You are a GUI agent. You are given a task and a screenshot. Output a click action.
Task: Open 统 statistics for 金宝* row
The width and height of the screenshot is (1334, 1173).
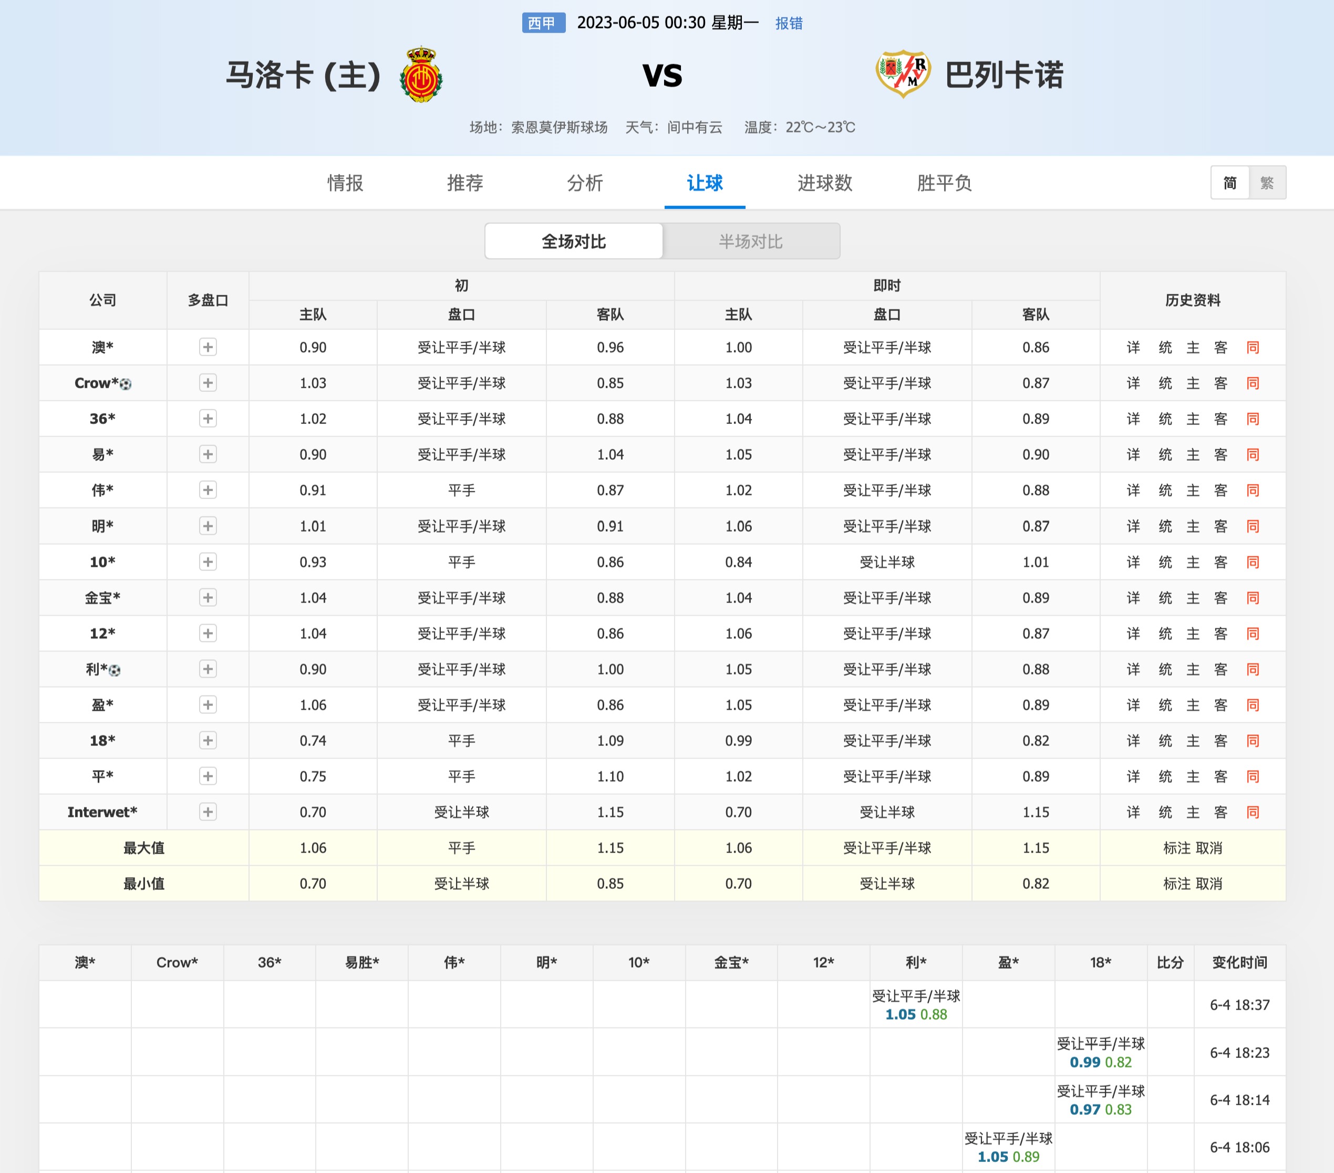coord(1165,598)
